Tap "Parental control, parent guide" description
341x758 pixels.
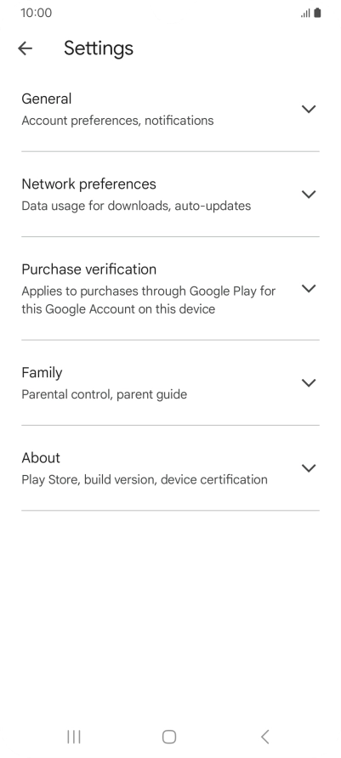[x=105, y=394]
